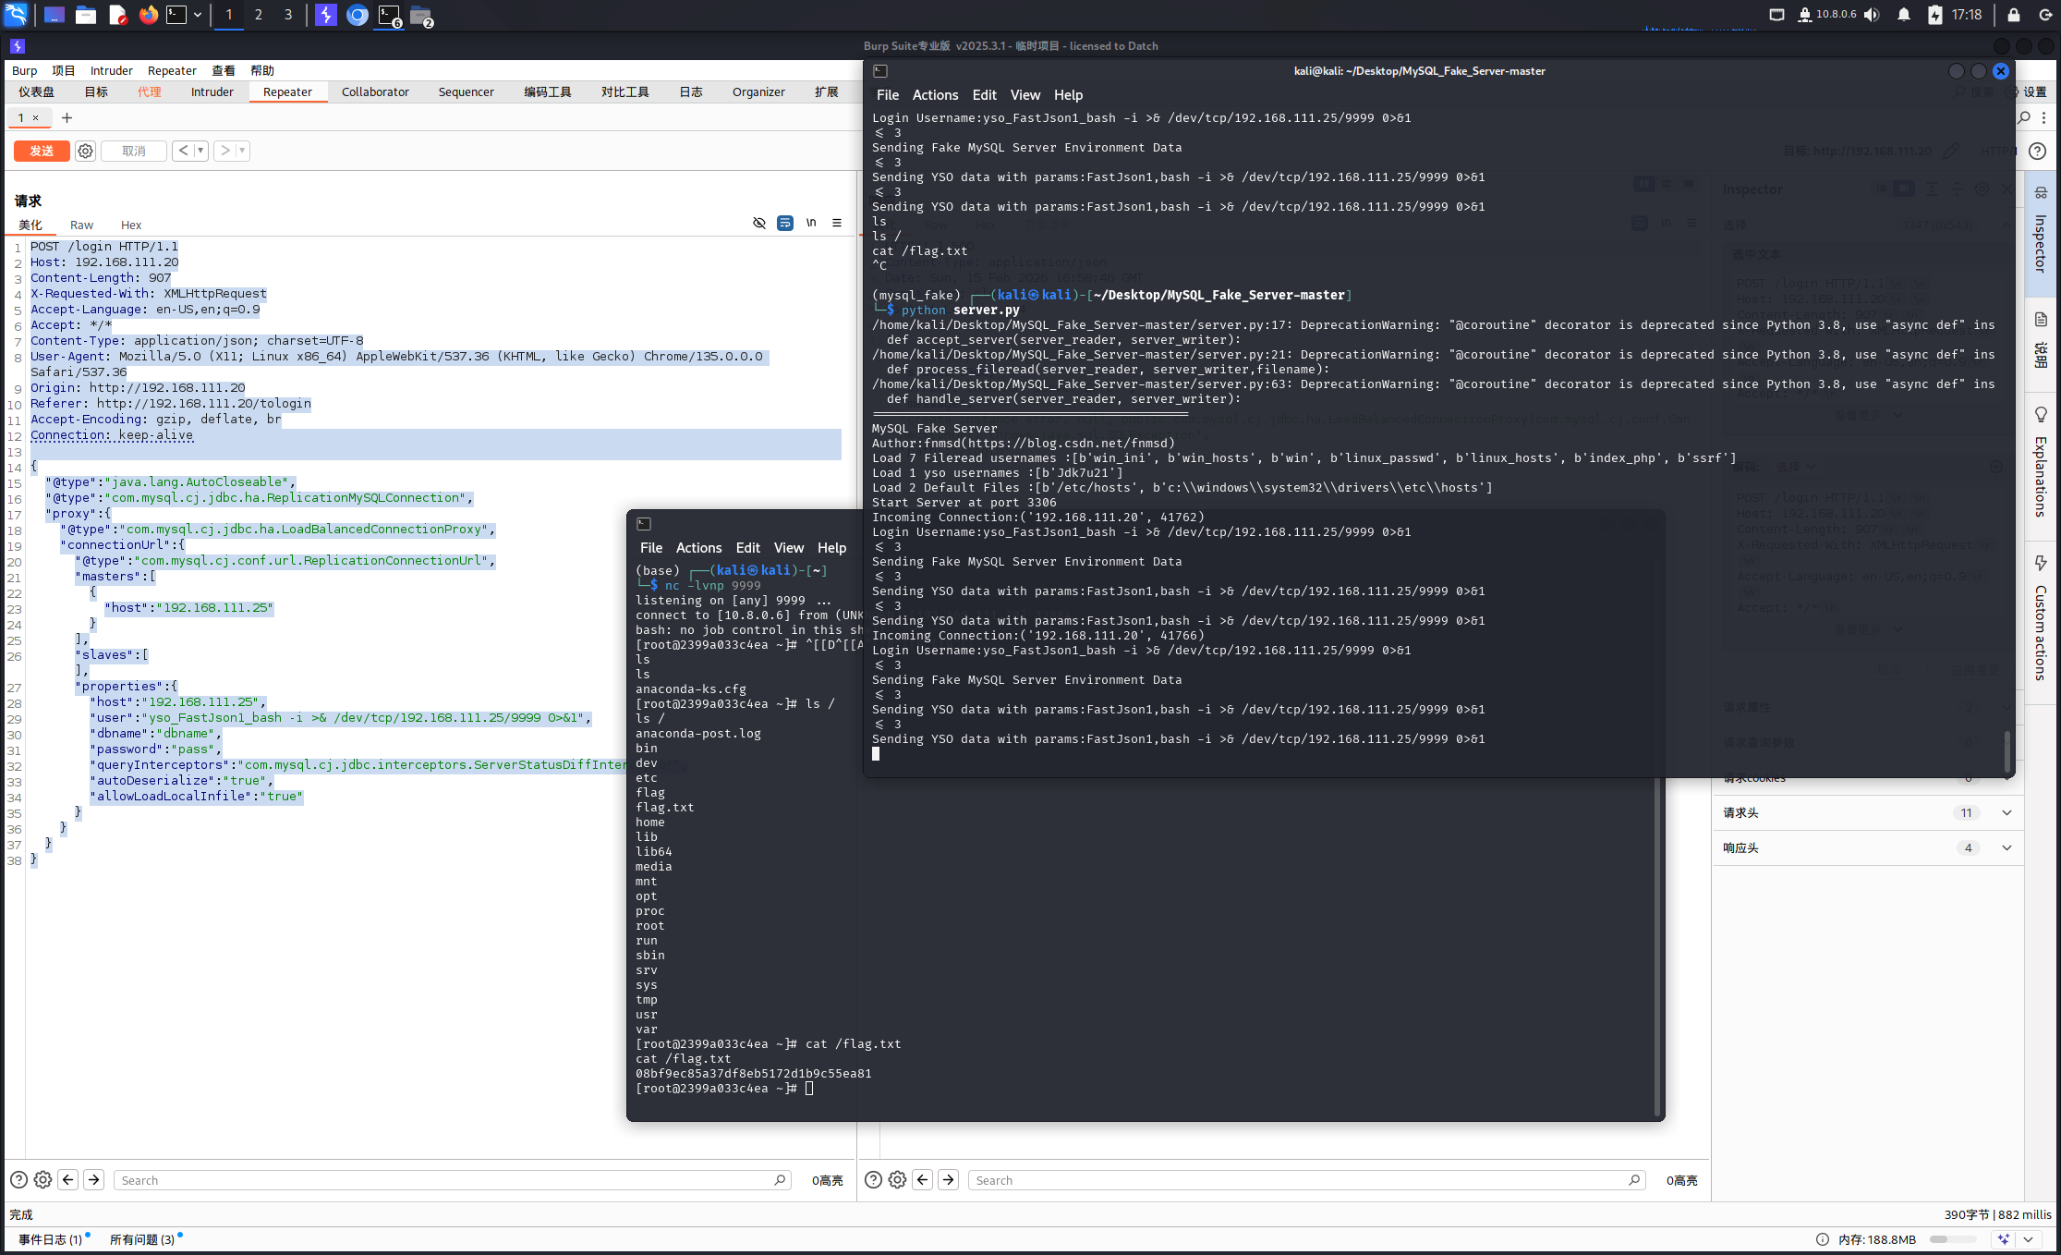
Task: Click the orange 发送 send button
Action: (x=42, y=151)
